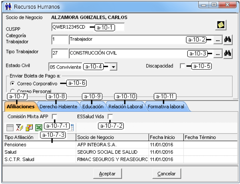The image size is (240, 184).
Task: Toggle the ESSalud Vida checkbox
Action: [x=110, y=117]
